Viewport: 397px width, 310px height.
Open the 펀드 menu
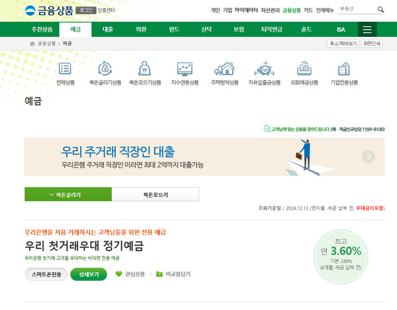(174, 29)
